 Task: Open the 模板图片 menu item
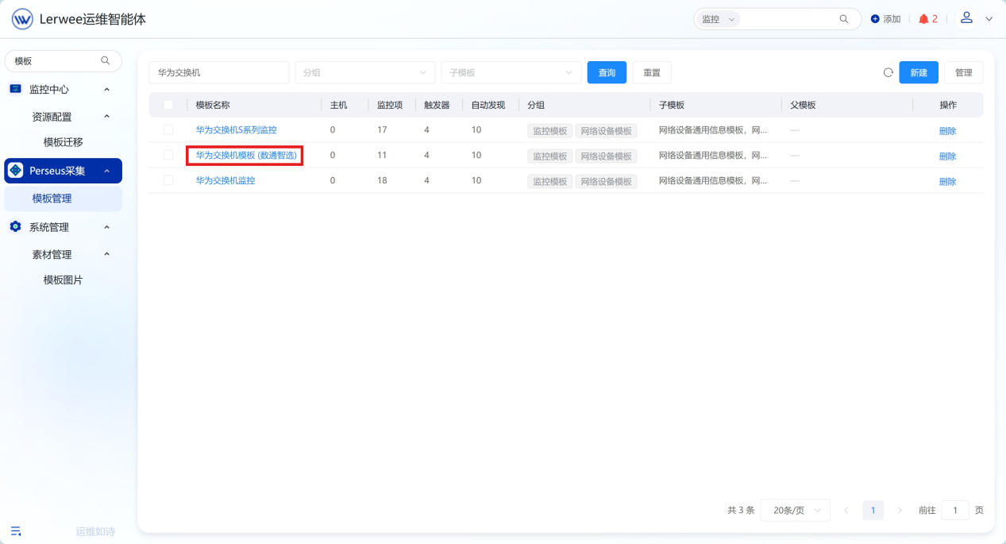[x=64, y=280]
